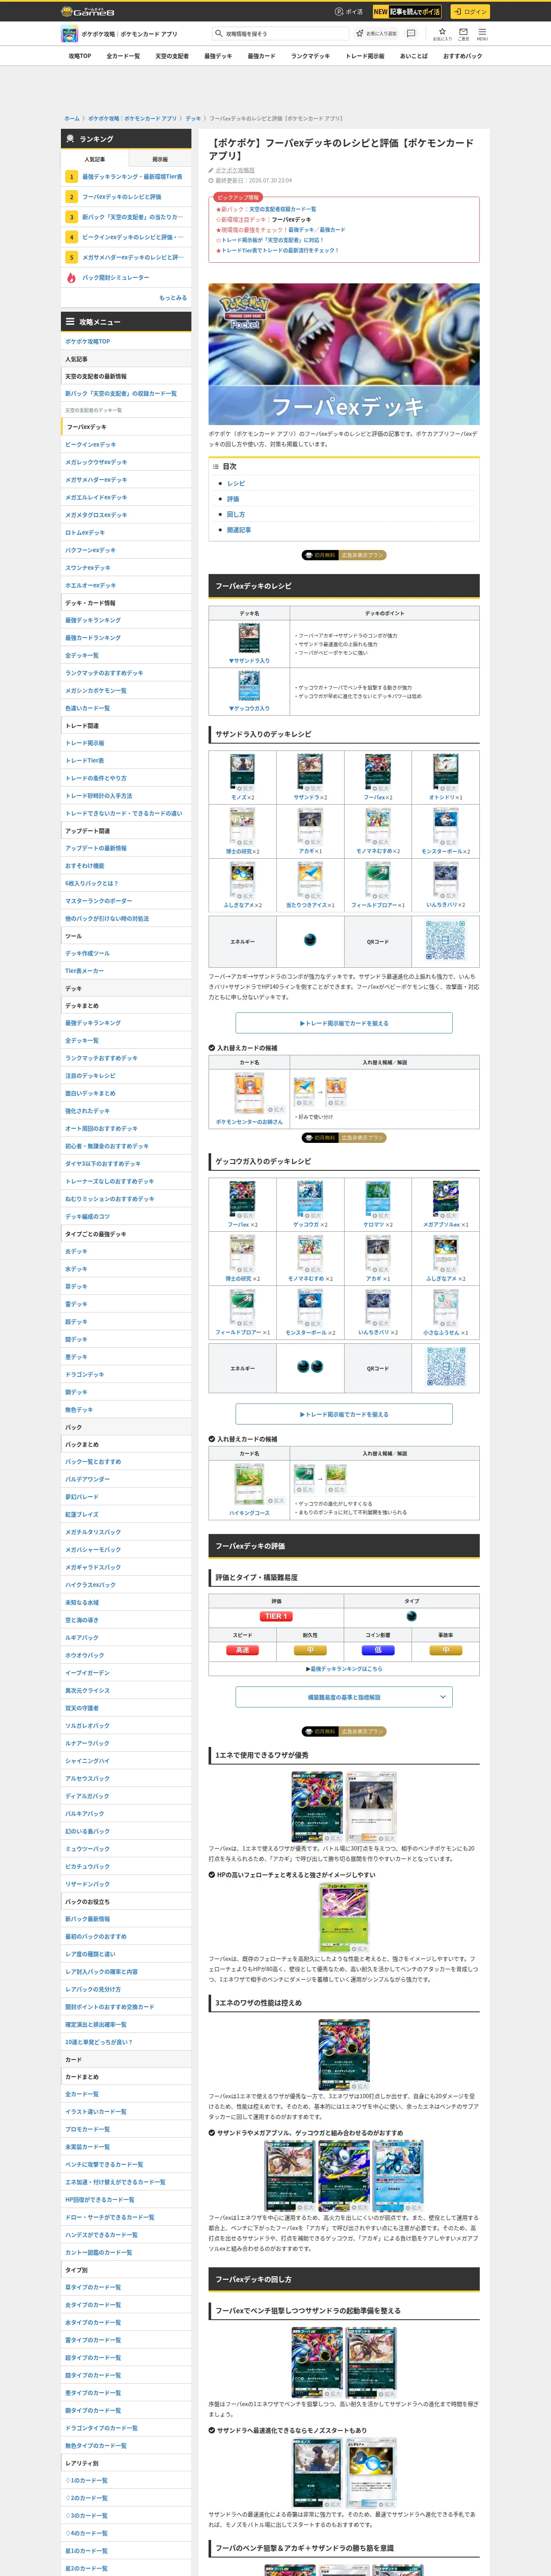The image size is (551, 2576).
Task: Open ホーム breadcrumb link
Action: [72, 118]
